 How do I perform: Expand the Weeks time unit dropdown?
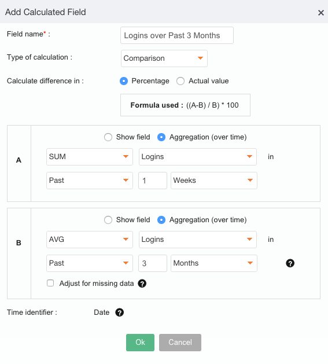(214, 181)
